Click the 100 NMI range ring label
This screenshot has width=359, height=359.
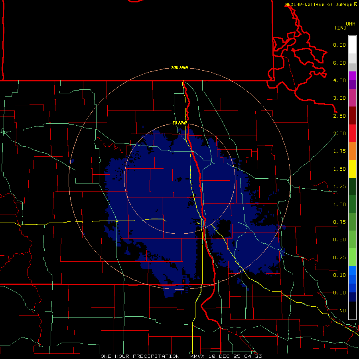[x=179, y=67]
